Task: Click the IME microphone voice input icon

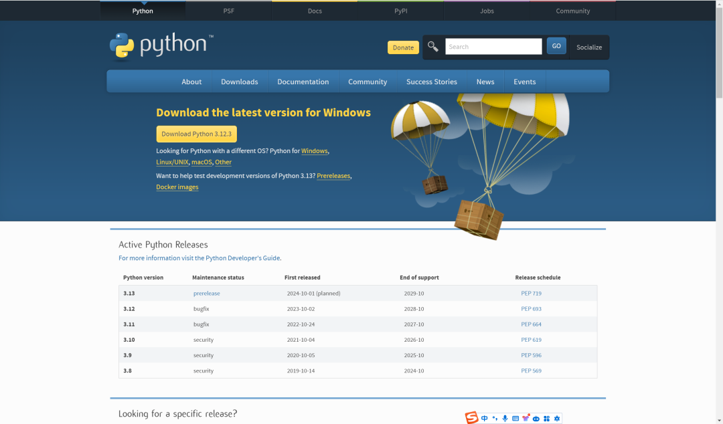Action: tap(505, 419)
